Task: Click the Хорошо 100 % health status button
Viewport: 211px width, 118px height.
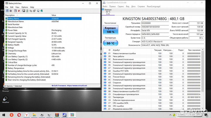Action: 110,29
